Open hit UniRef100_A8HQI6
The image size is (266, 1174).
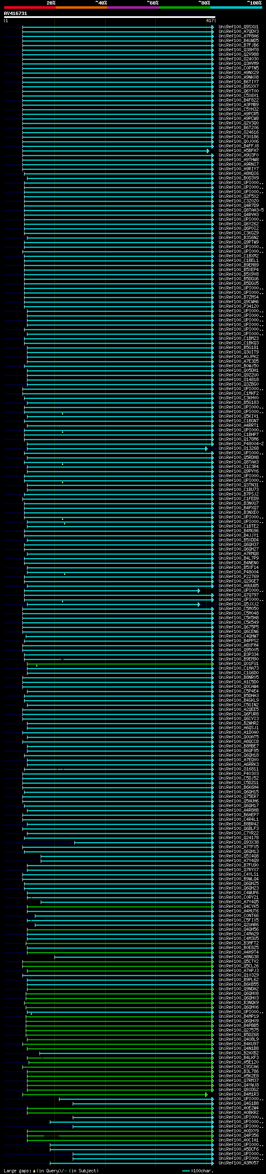[238, 174]
